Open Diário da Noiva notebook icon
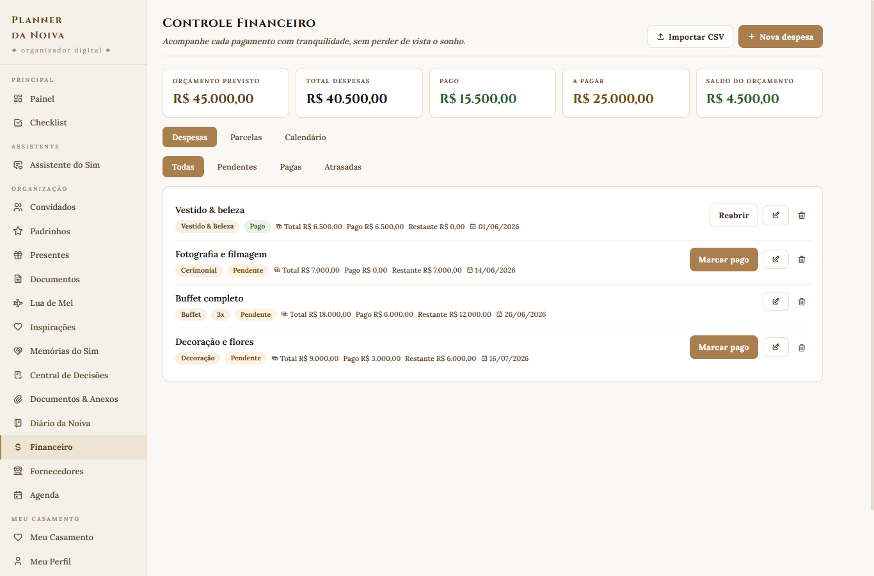The image size is (874, 576). (x=18, y=424)
